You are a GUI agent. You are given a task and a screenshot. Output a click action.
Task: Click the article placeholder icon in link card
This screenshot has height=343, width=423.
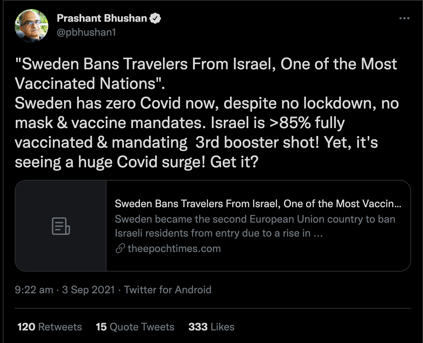(61, 226)
